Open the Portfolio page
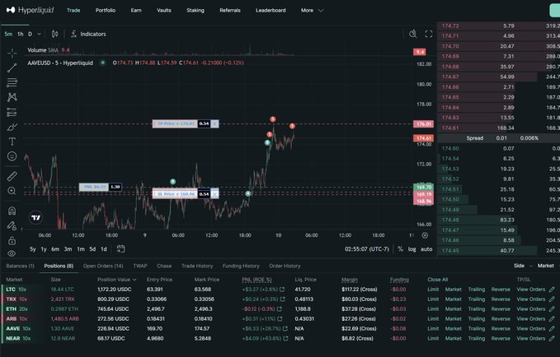560x357 pixels. (x=106, y=11)
